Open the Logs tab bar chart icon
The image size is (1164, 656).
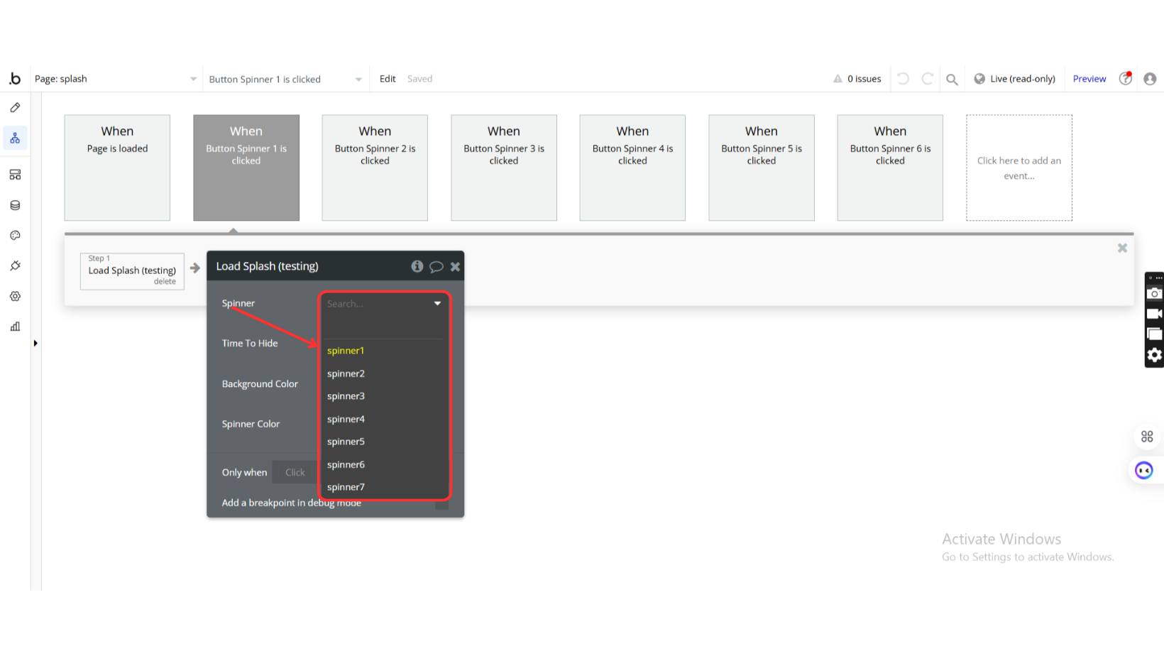point(15,327)
